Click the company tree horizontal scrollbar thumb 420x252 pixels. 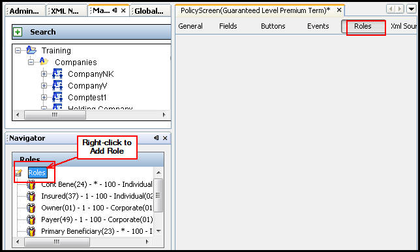(55, 115)
